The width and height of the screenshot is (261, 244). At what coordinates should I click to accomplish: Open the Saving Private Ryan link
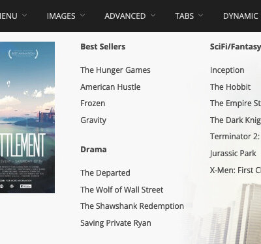click(115, 223)
